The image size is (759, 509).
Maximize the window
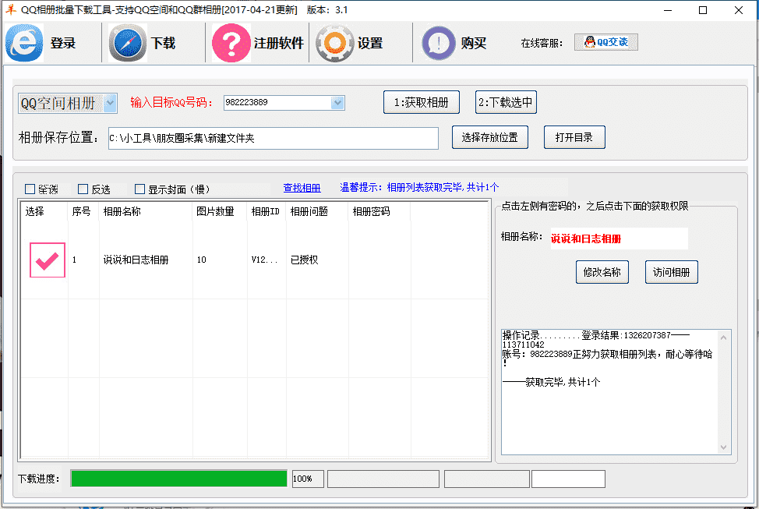(703, 10)
